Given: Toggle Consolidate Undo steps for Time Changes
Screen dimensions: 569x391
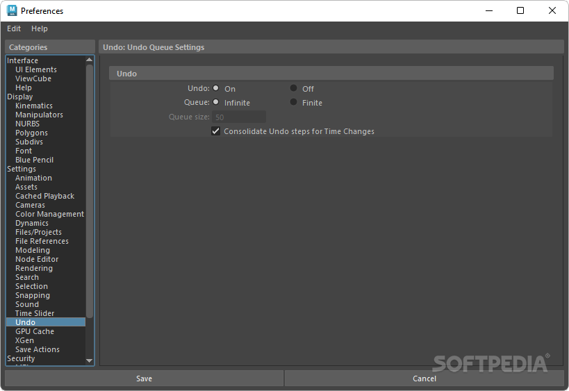Looking at the screenshot, I should 216,131.
